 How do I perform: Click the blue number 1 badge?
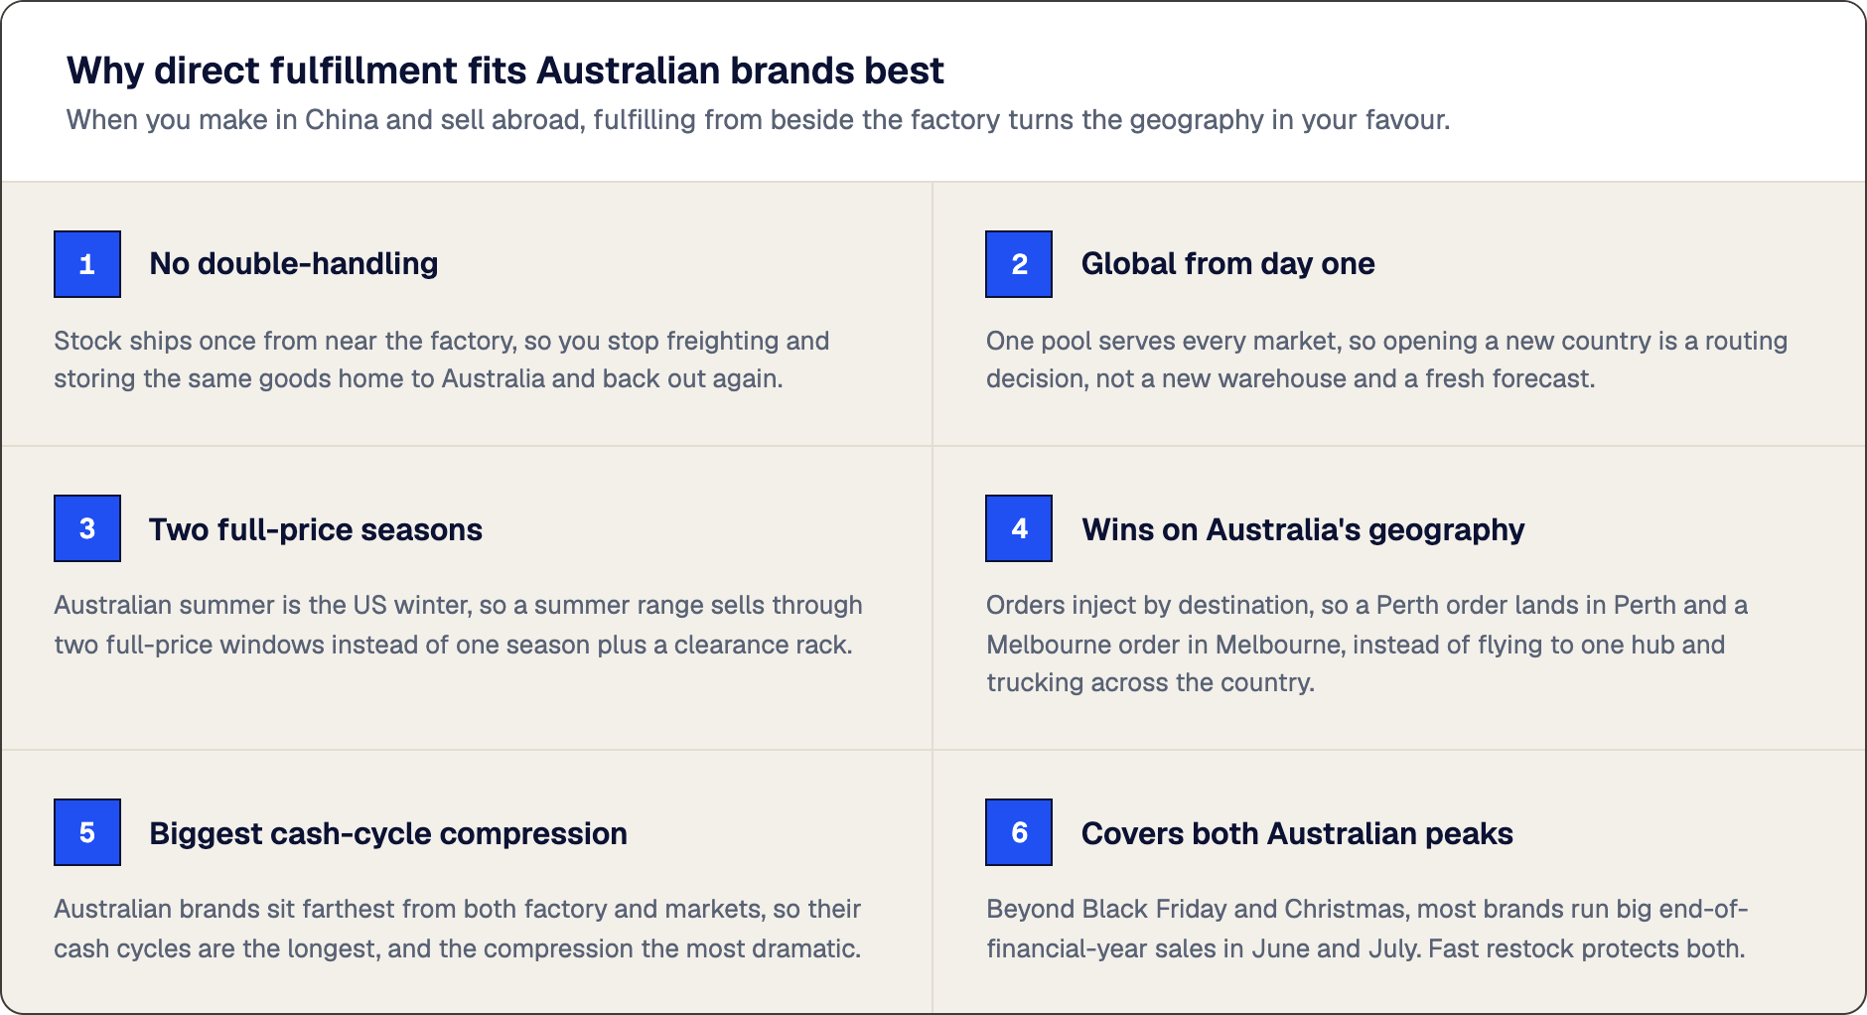pos(87,264)
